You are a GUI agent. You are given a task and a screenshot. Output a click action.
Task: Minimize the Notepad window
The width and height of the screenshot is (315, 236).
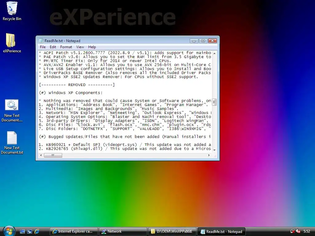[x=194, y=41]
